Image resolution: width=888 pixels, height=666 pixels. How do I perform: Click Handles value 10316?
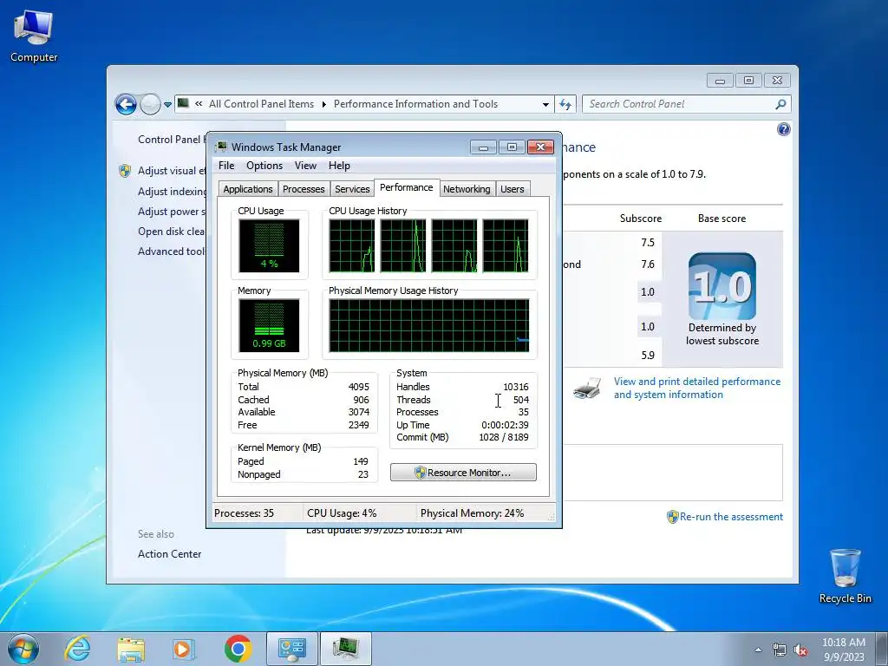pyautogui.click(x=515, y=387)
